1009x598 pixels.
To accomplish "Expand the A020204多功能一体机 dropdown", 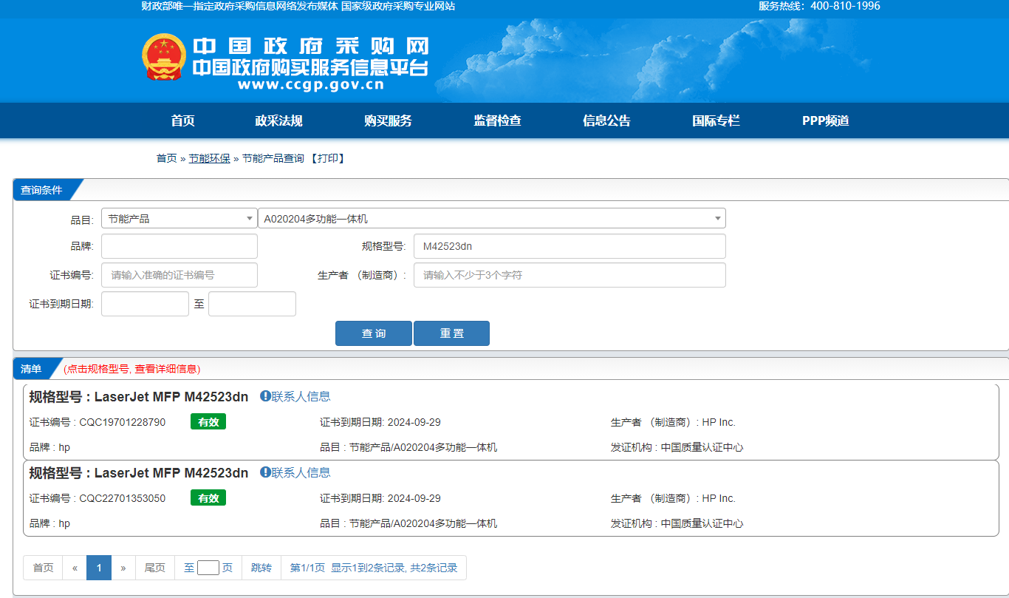I will [492, 218].
